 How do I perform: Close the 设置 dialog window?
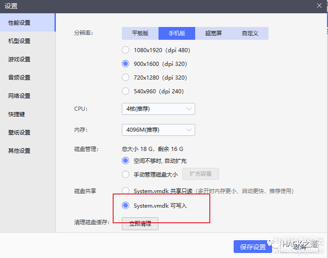(x=319, y=5)
